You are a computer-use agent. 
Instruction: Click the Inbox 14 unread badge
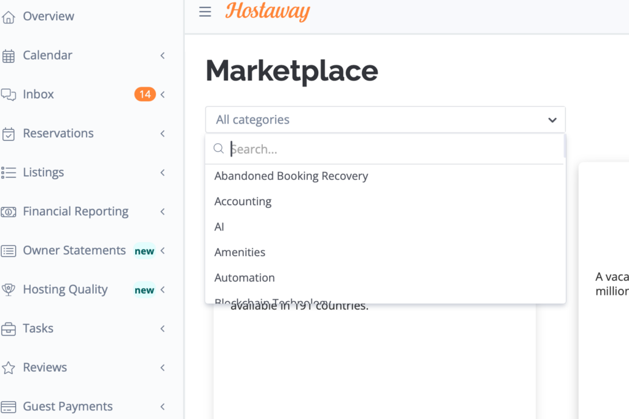coord(145,95)
